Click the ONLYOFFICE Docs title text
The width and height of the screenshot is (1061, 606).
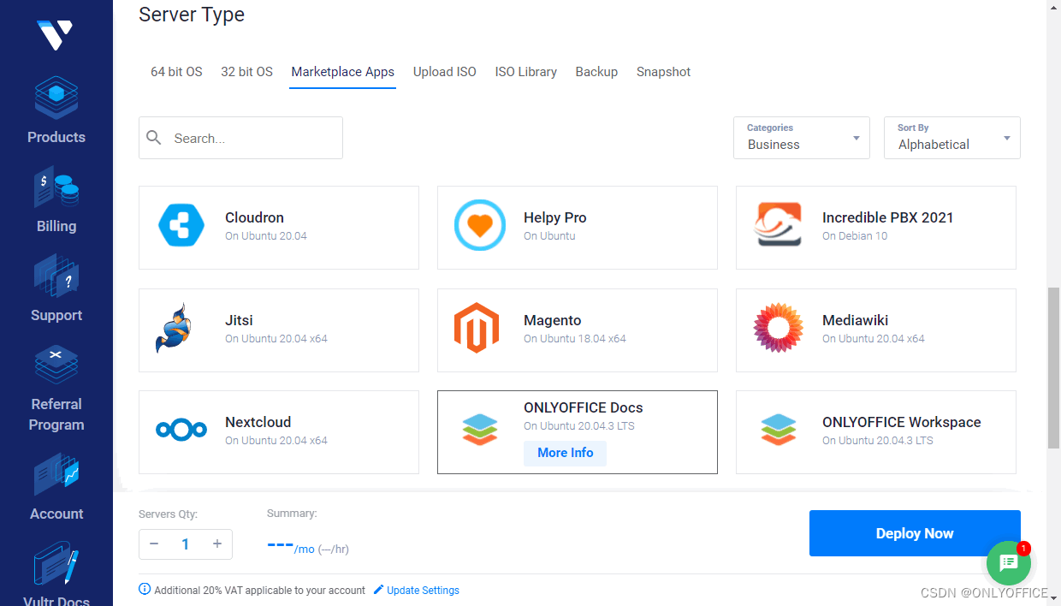pos(584,407)
